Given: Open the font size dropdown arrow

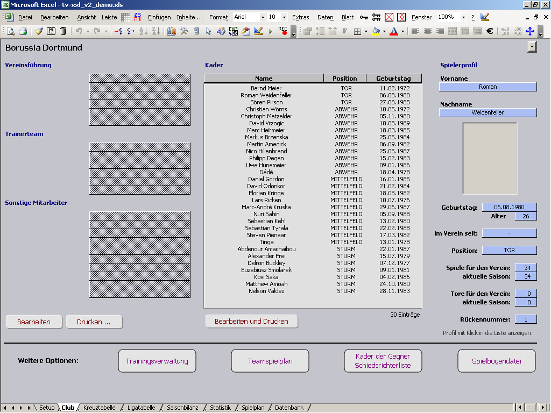Looking at the screenshot, I should (284, 17).
